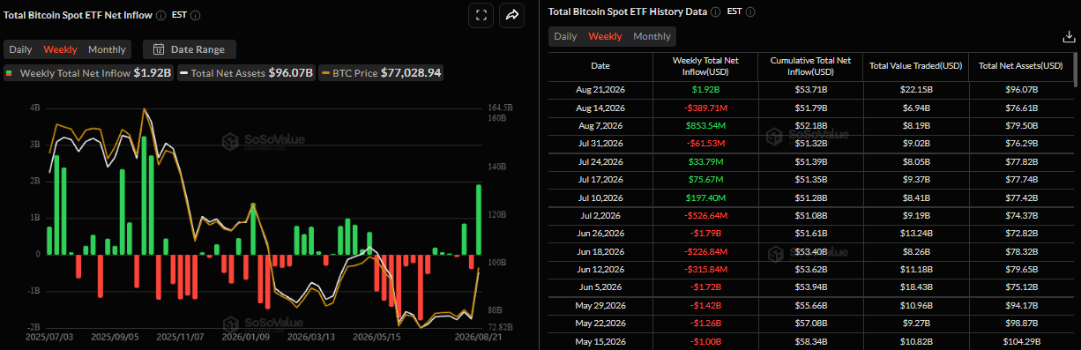Click the history table vertical scrollbar
1081x350 pixels.
(x=1075, y=71)
